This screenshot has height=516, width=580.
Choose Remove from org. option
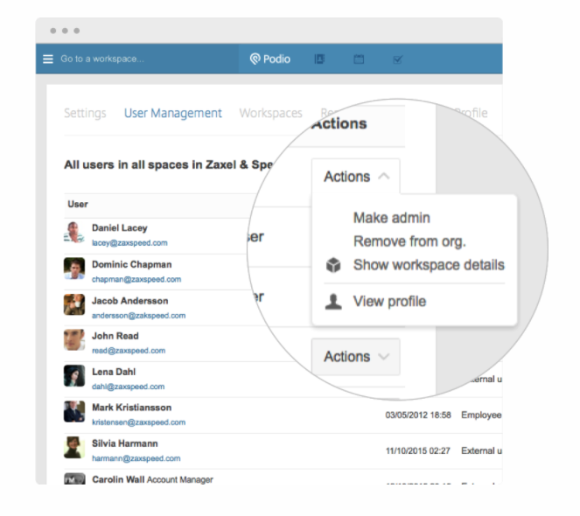coord(409,241)
